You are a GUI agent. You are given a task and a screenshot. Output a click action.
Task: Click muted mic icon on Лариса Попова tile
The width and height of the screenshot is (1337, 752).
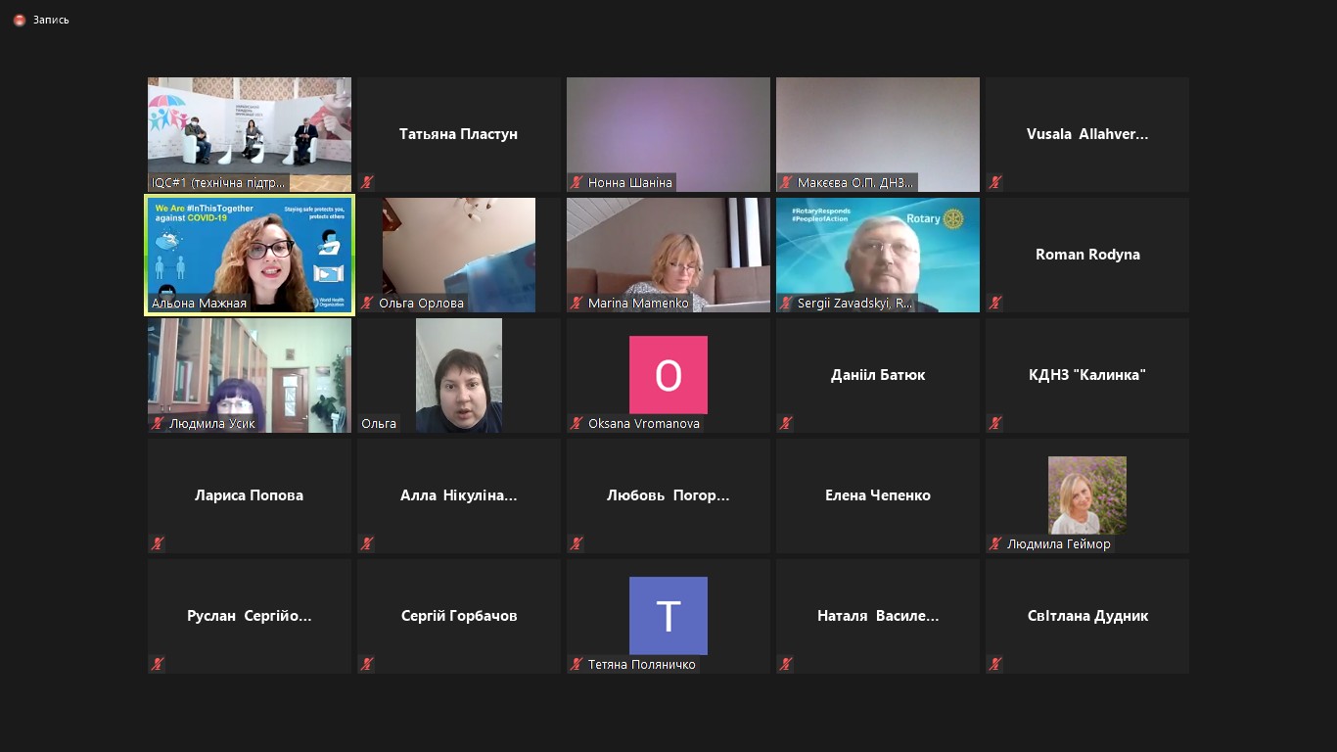click(x=158, y=543)
